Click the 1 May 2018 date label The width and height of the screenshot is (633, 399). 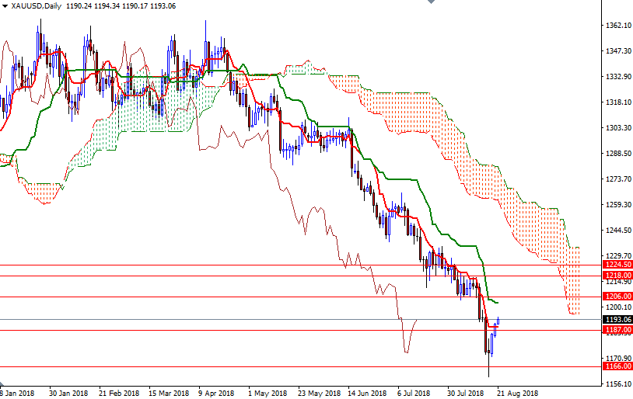point(267,393)
